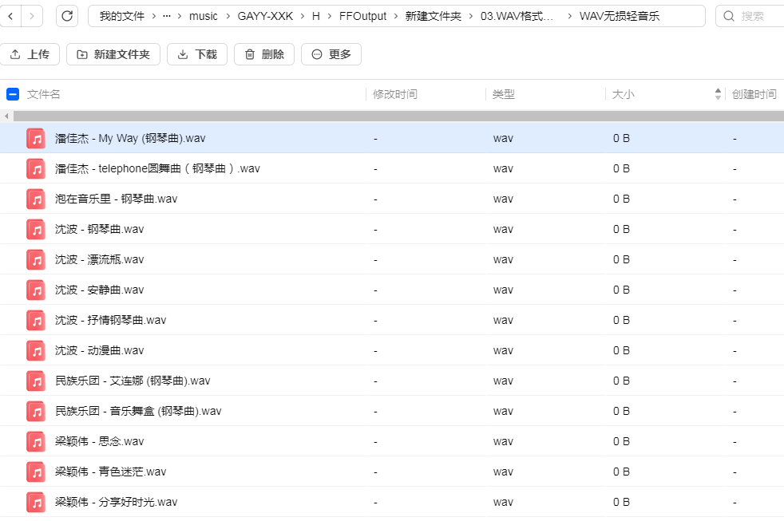Open the 更多 more options button
Screen dimensions: 784x521
(331, 54)
